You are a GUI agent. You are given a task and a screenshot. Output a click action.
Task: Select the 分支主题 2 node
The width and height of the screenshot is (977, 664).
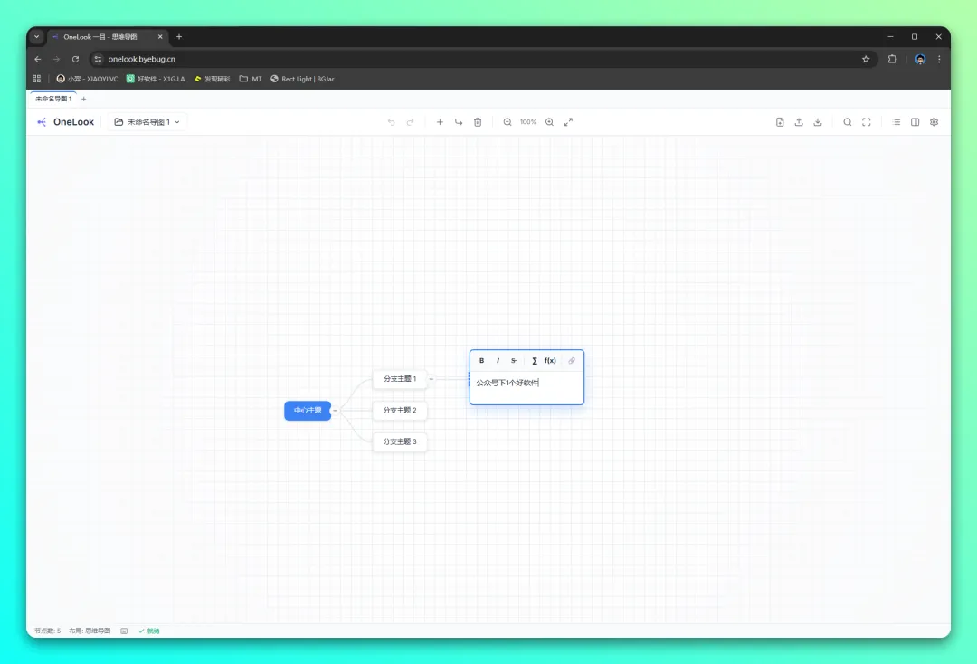point(400,410)
